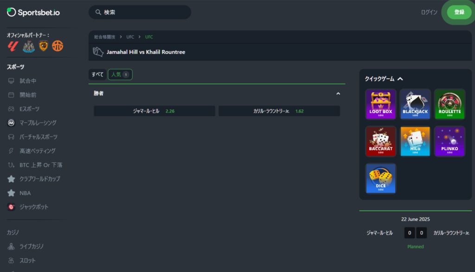This screenshot has width=475, height=272.
Task: Open the LaLiga partner icon
Action: pos(13,46)
